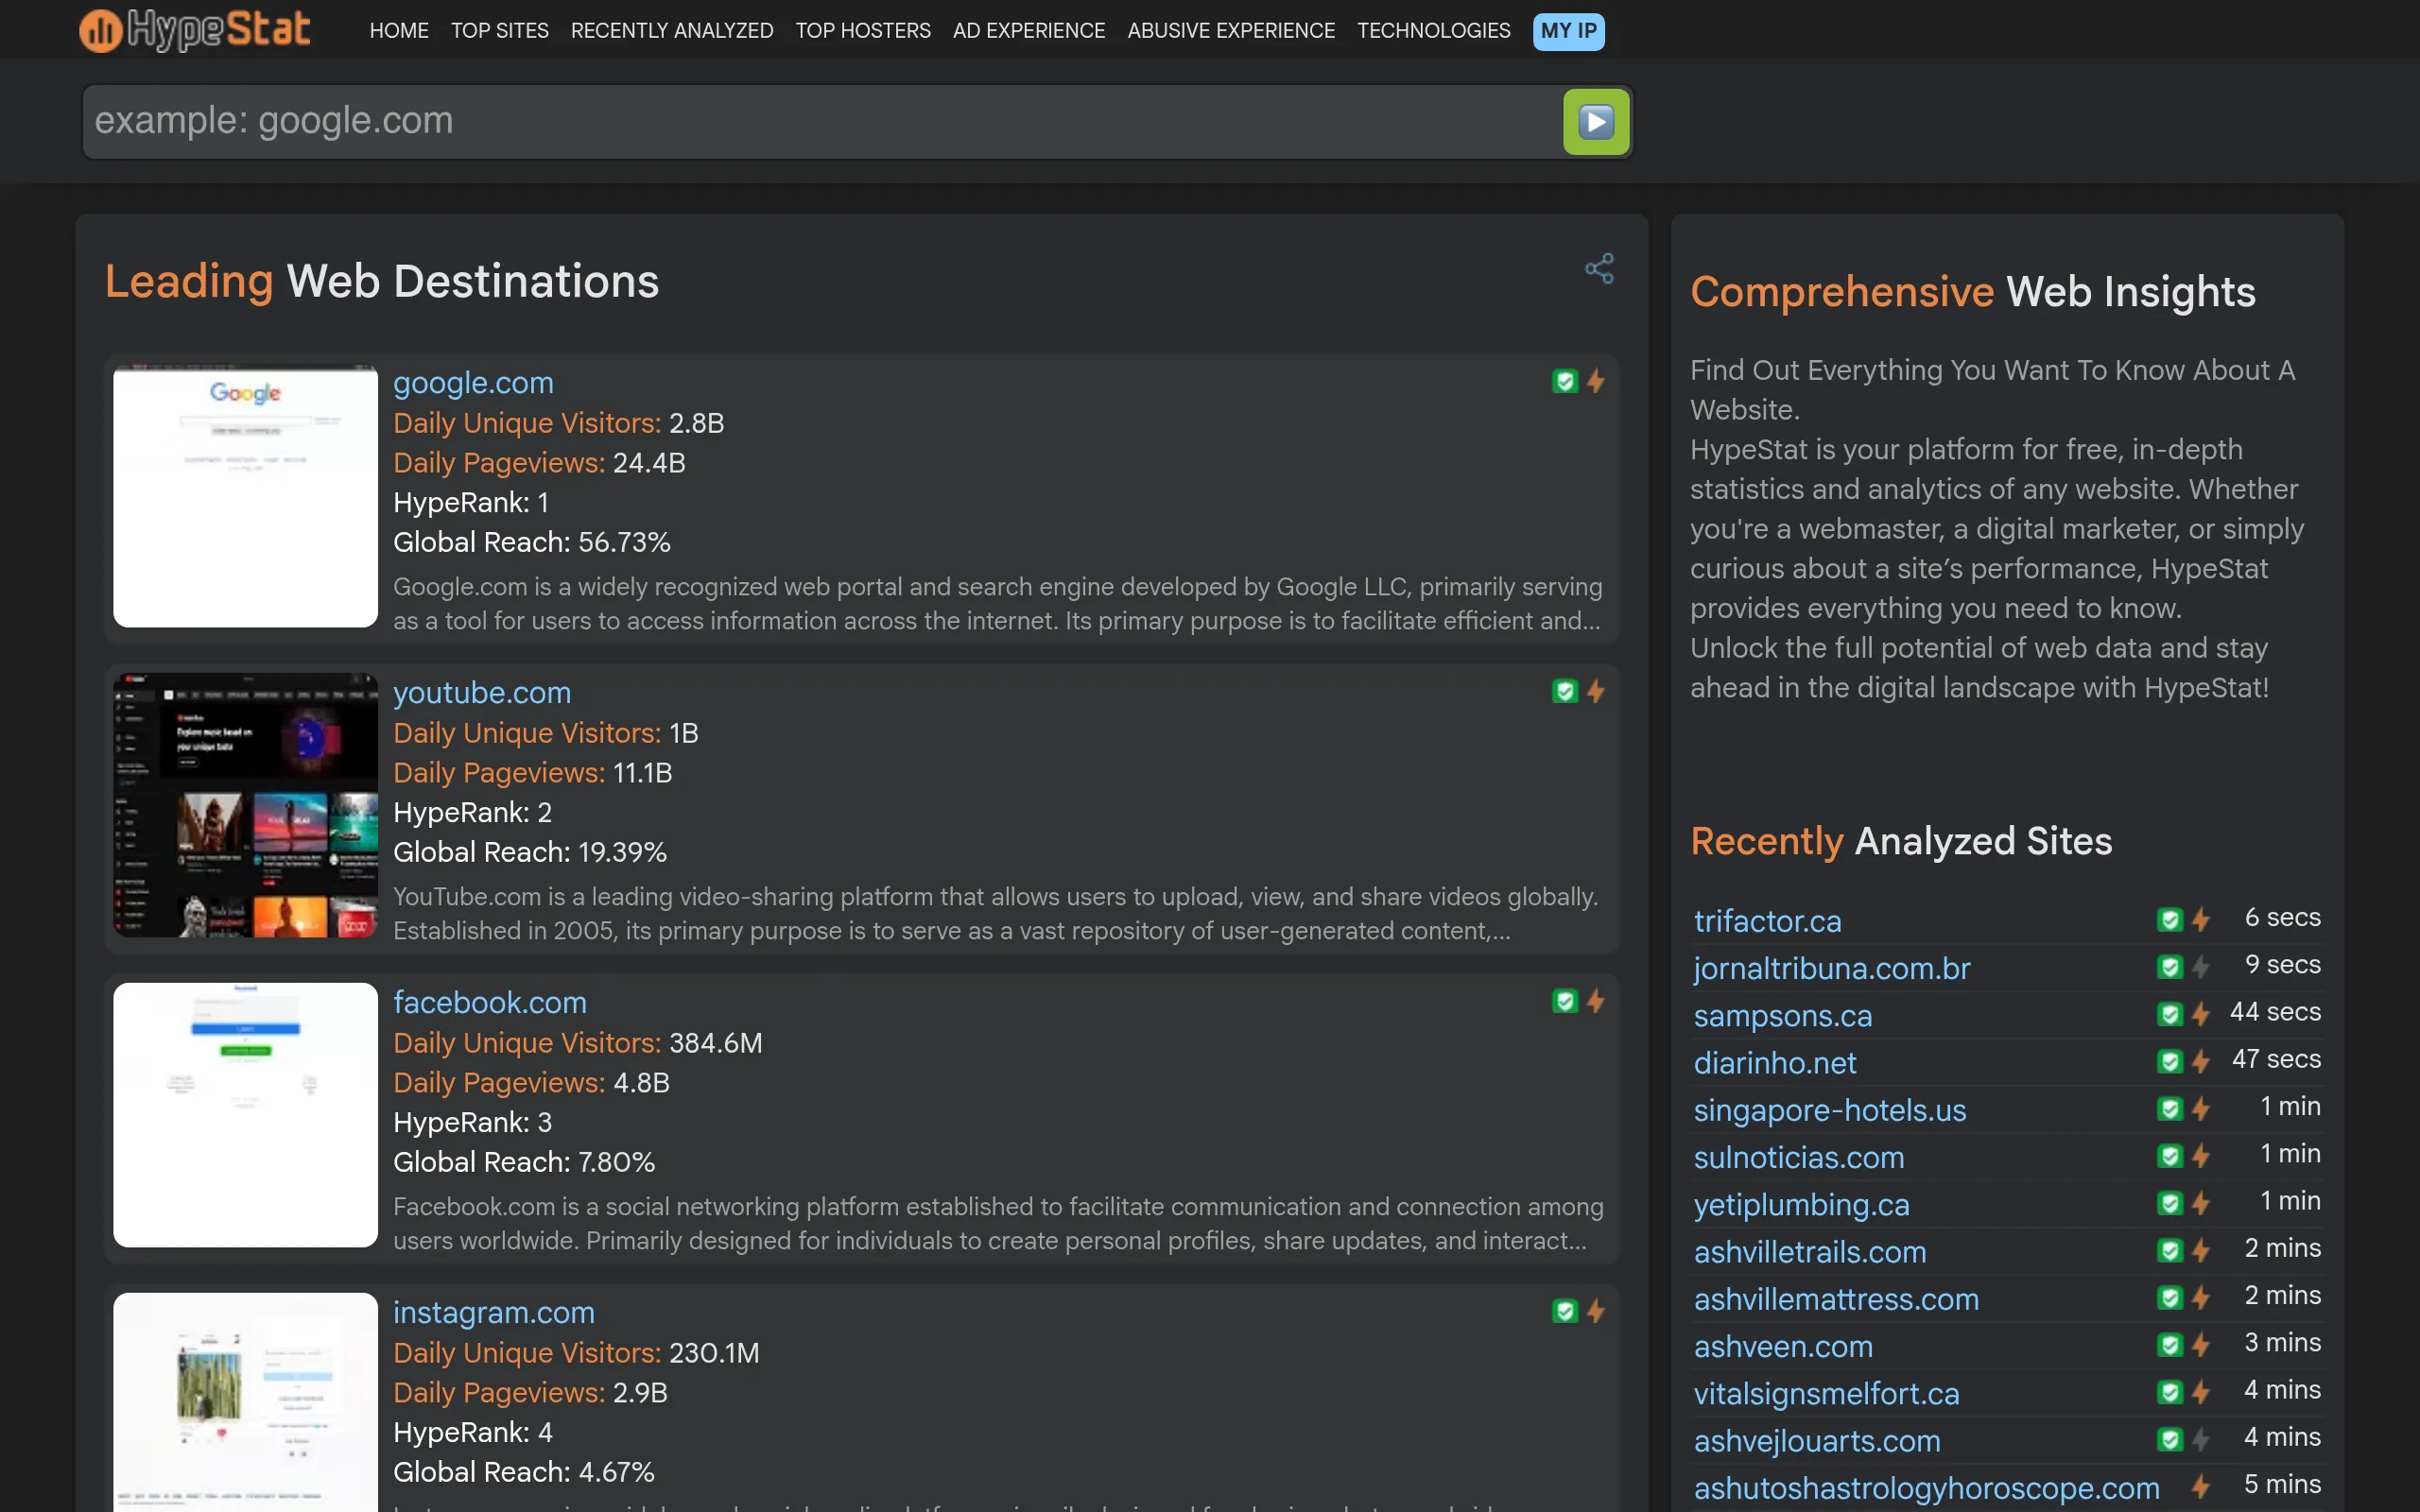The width and height of the screenshot is (2420, 1512).
Task: Open the AD EXPERIENCE menu item
Action: tap(1029, 31)
